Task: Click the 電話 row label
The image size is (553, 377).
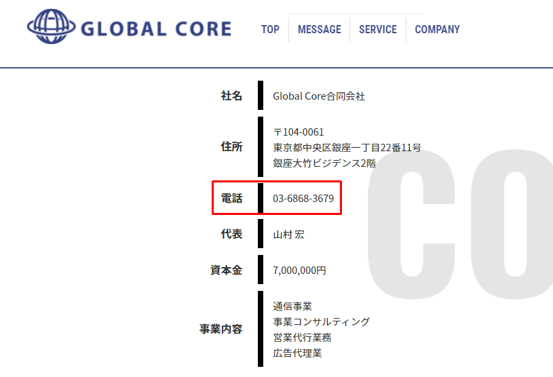Action: pyautogui.click(x=231, y=199)
